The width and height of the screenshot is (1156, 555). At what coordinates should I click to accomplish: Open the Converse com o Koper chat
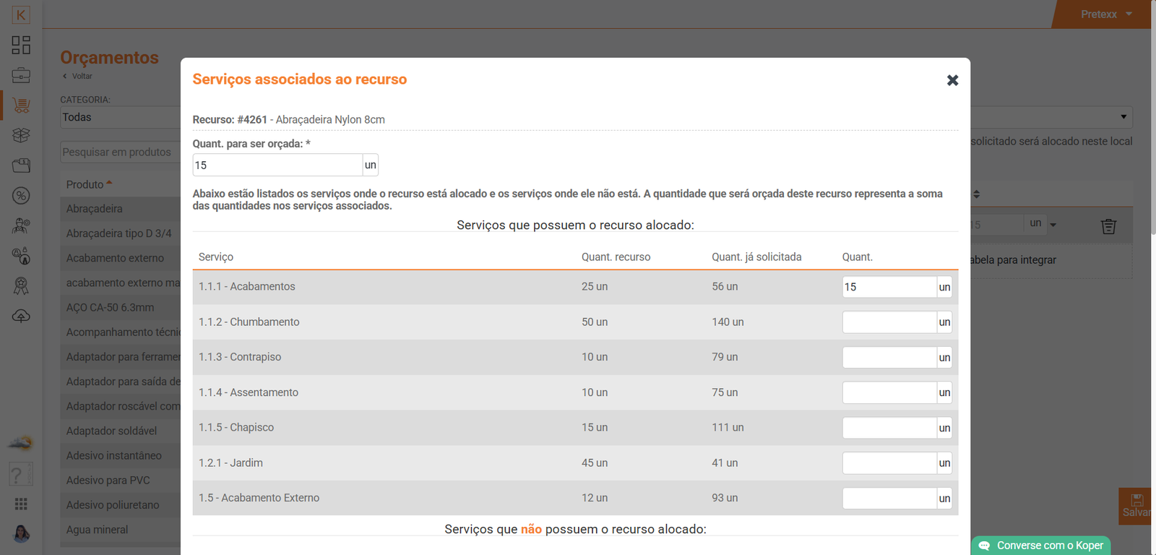(x=1041, y=546)
